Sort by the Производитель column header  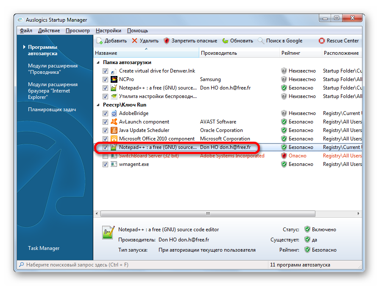(239, 53)
